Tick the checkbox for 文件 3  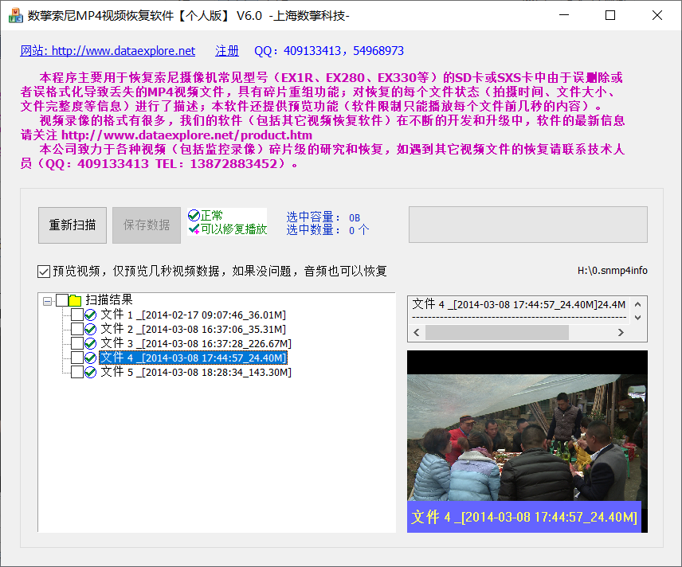[x=77, y=343]
